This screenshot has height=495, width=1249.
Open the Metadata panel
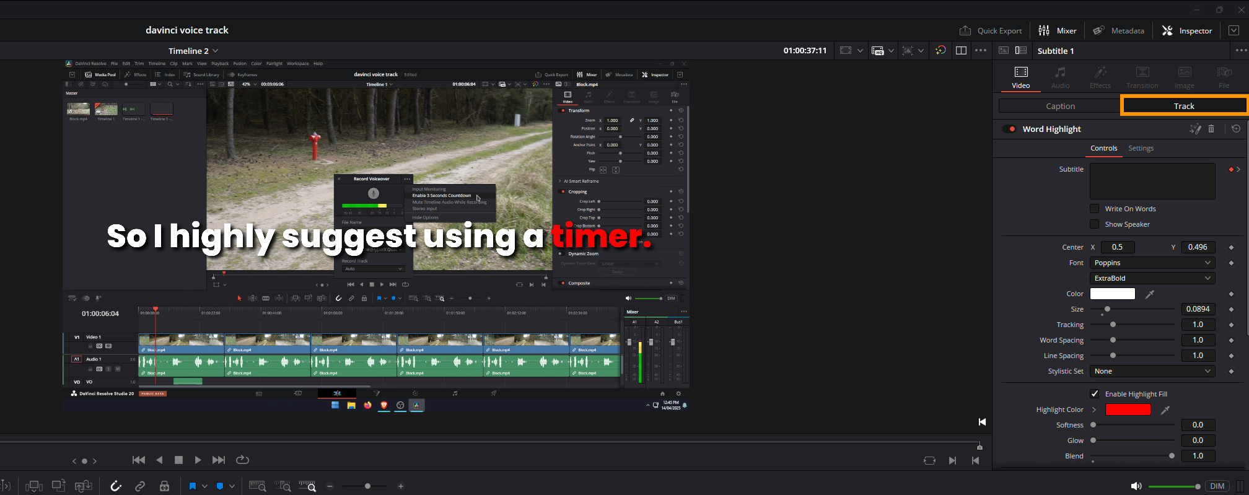click(1118, 30)
